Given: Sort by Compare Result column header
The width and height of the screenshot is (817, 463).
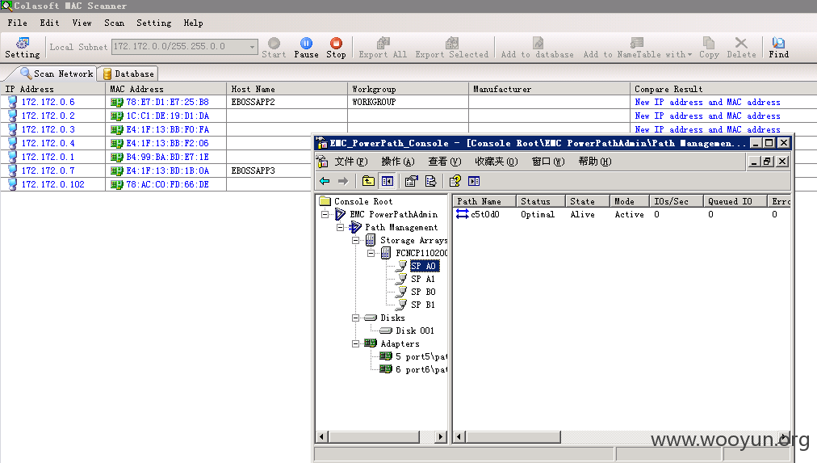Looking at the screenshot, I should tap(723, 89).
